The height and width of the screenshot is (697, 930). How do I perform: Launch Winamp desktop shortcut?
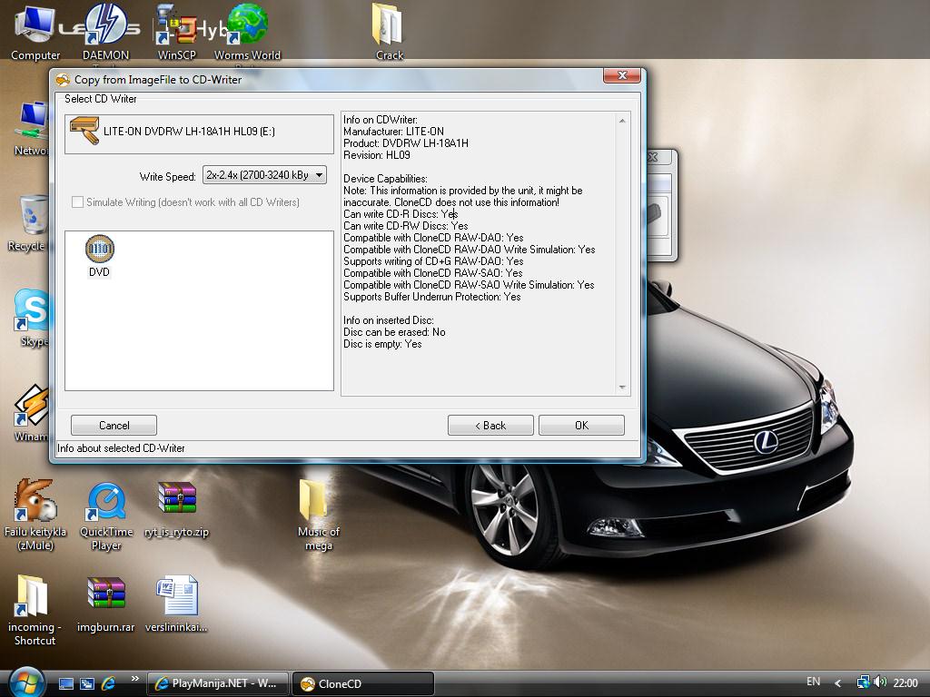[x=32, y=414]
